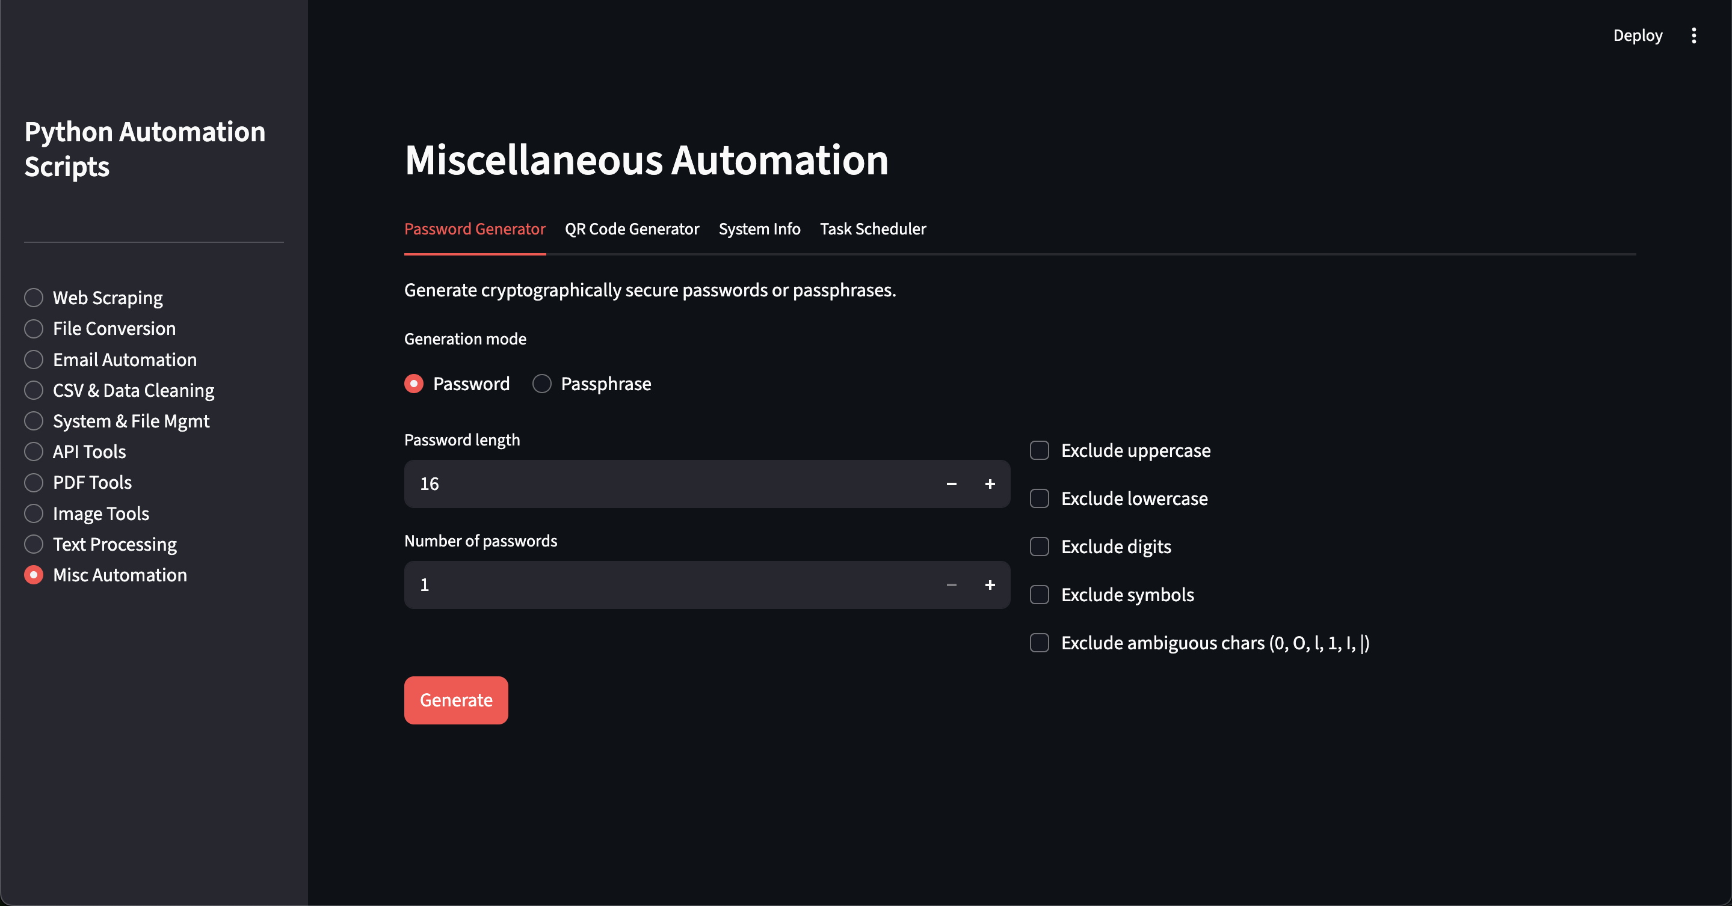
Task: Enable Exclude lowercase option
Action: tap(1039, 498)
